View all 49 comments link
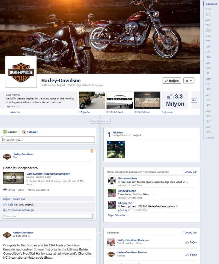 click(x=21, y=210)
